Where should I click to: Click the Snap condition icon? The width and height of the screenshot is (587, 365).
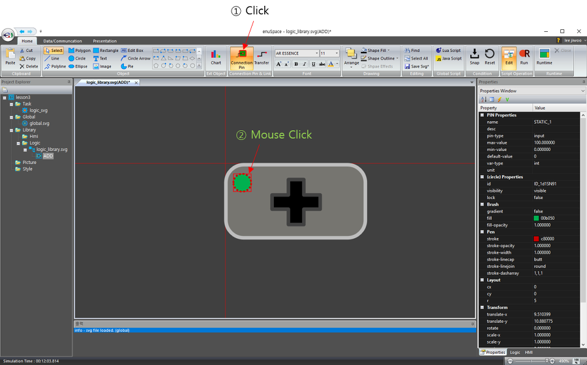pyautogui.click(x=474, y=57)
